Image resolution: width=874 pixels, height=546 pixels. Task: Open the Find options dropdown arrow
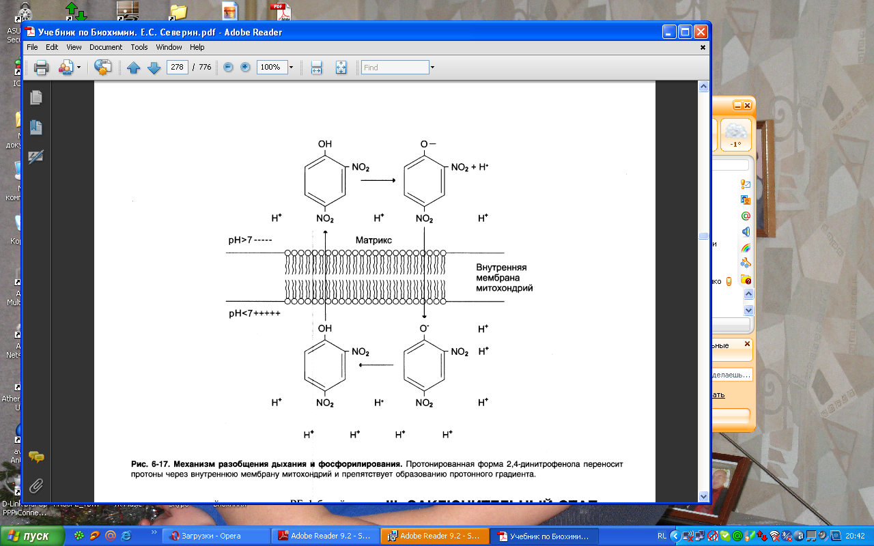(432, 67)
